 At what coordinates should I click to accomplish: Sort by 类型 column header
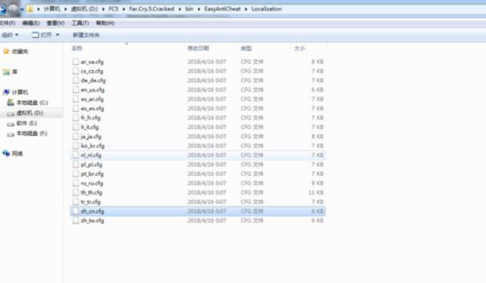click(x=246, y=48)
